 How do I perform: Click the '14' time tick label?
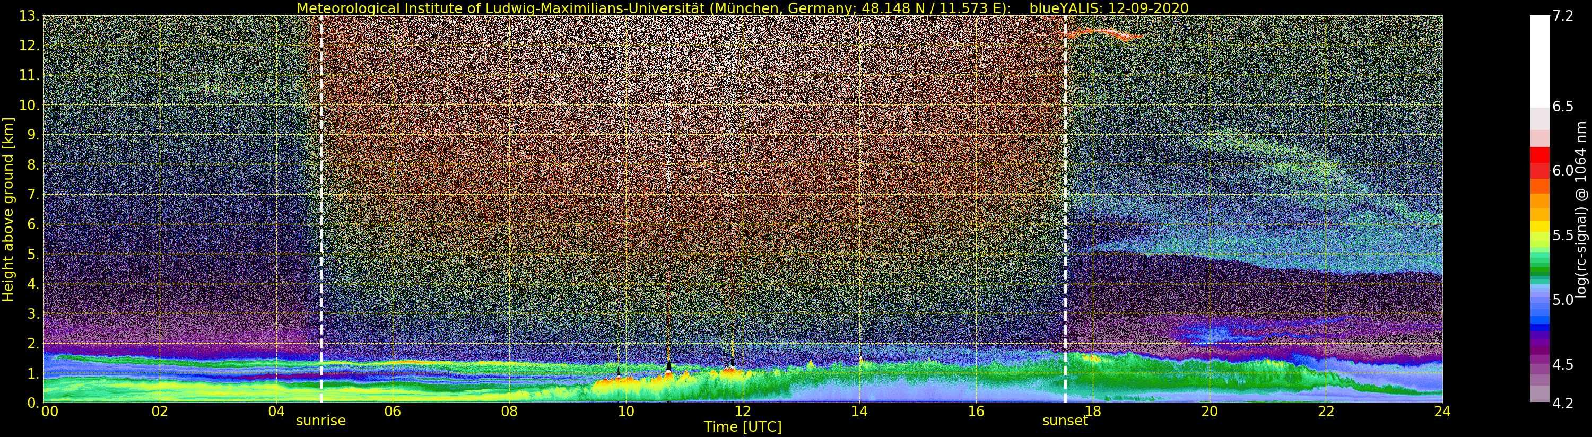tap(859, 412)
